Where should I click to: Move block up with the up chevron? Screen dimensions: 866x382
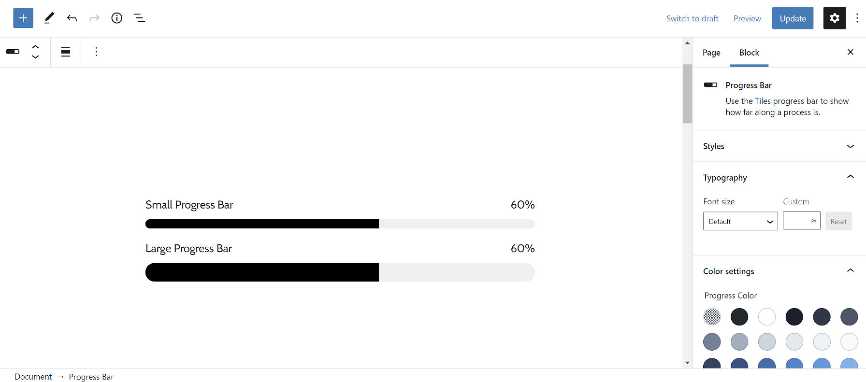click(35, 46)
